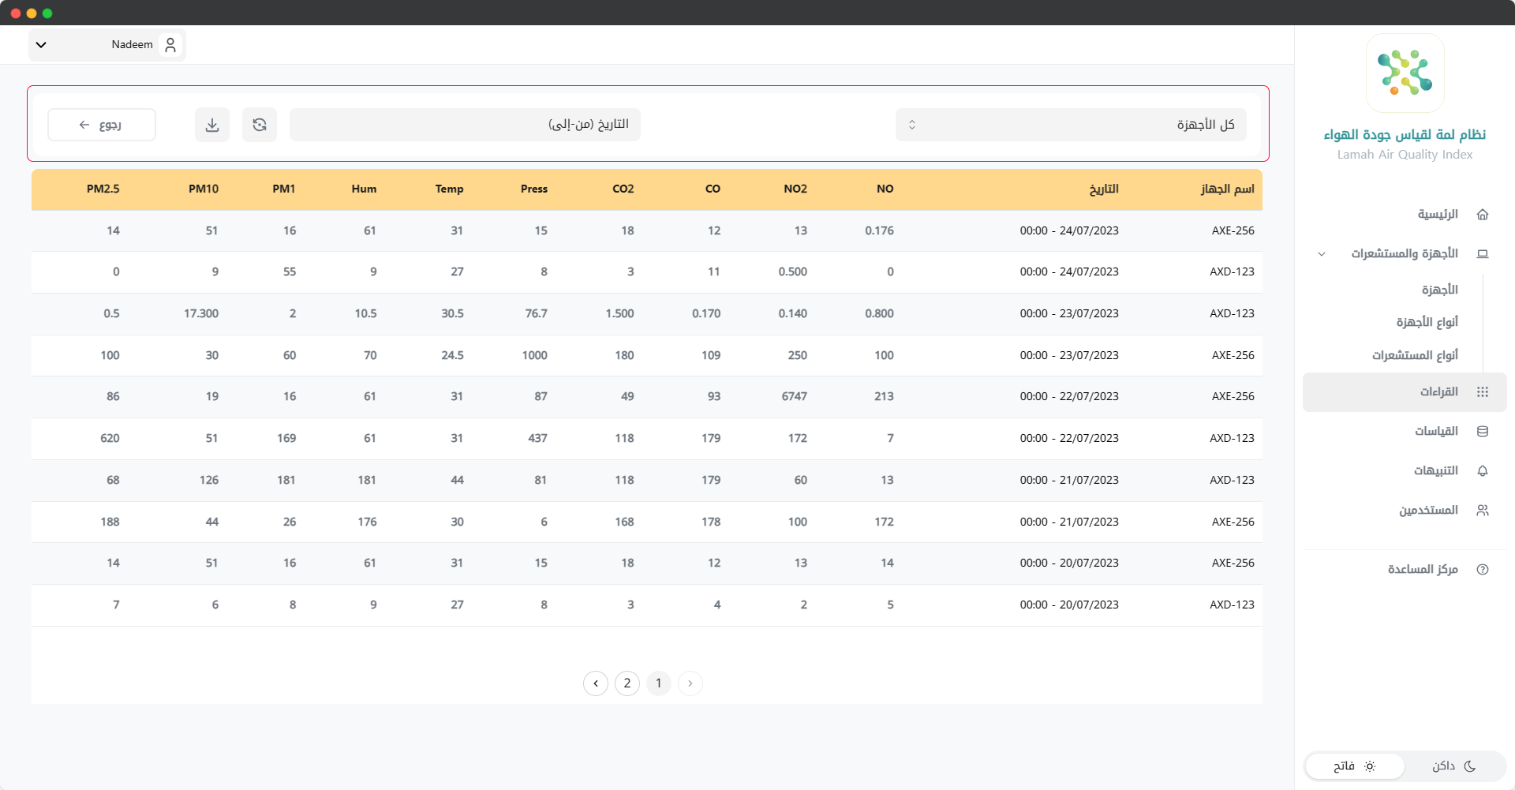Click the Temp column header

450,189
